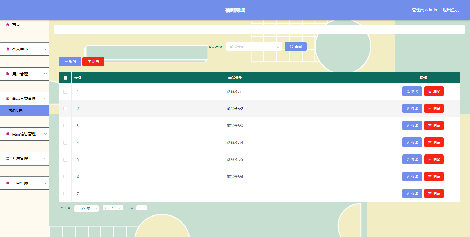Click the home icon next to 首页

(x=8, y=24)
